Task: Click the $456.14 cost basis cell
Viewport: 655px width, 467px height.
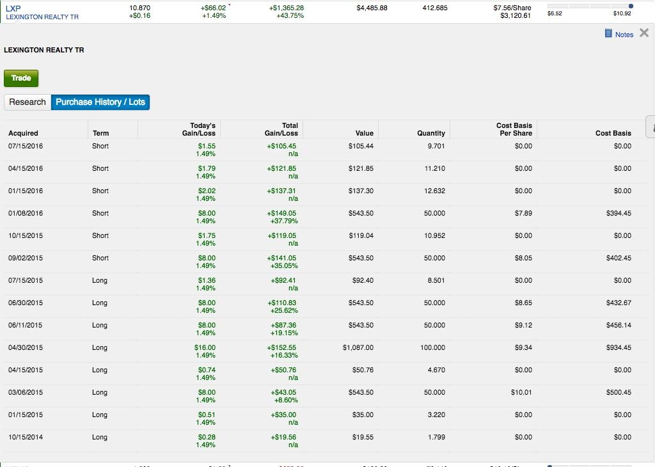Action: tap(619, 326)
